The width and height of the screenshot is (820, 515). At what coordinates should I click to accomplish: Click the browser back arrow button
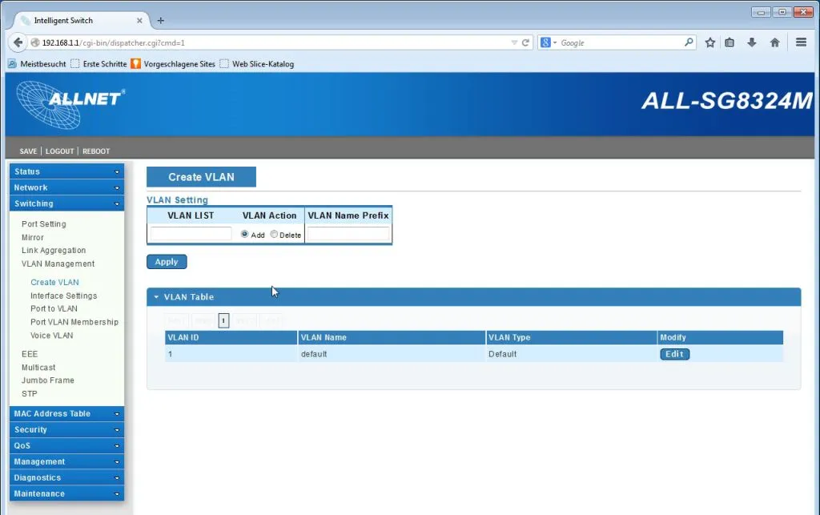(18, 42)
